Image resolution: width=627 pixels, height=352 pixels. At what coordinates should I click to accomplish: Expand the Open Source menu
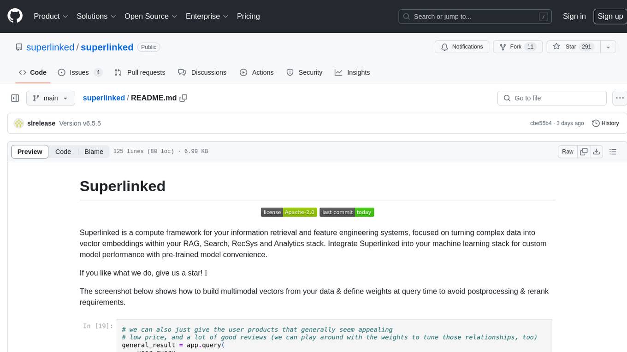151,16
